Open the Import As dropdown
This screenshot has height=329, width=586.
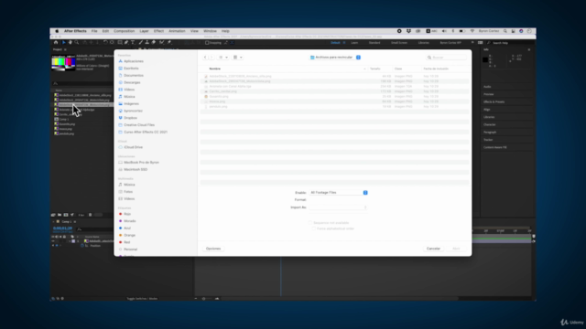338,207
